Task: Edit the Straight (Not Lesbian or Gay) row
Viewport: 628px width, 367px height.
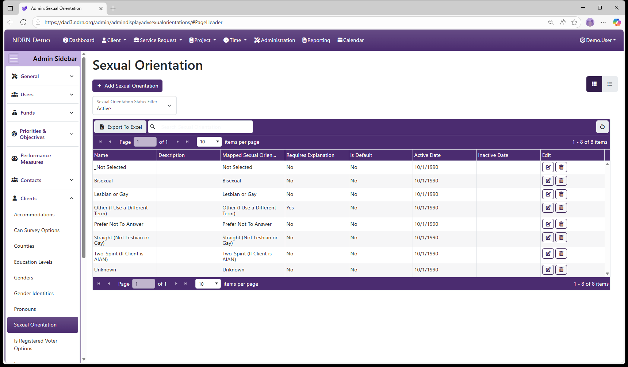Action: (x=548, y=237)
